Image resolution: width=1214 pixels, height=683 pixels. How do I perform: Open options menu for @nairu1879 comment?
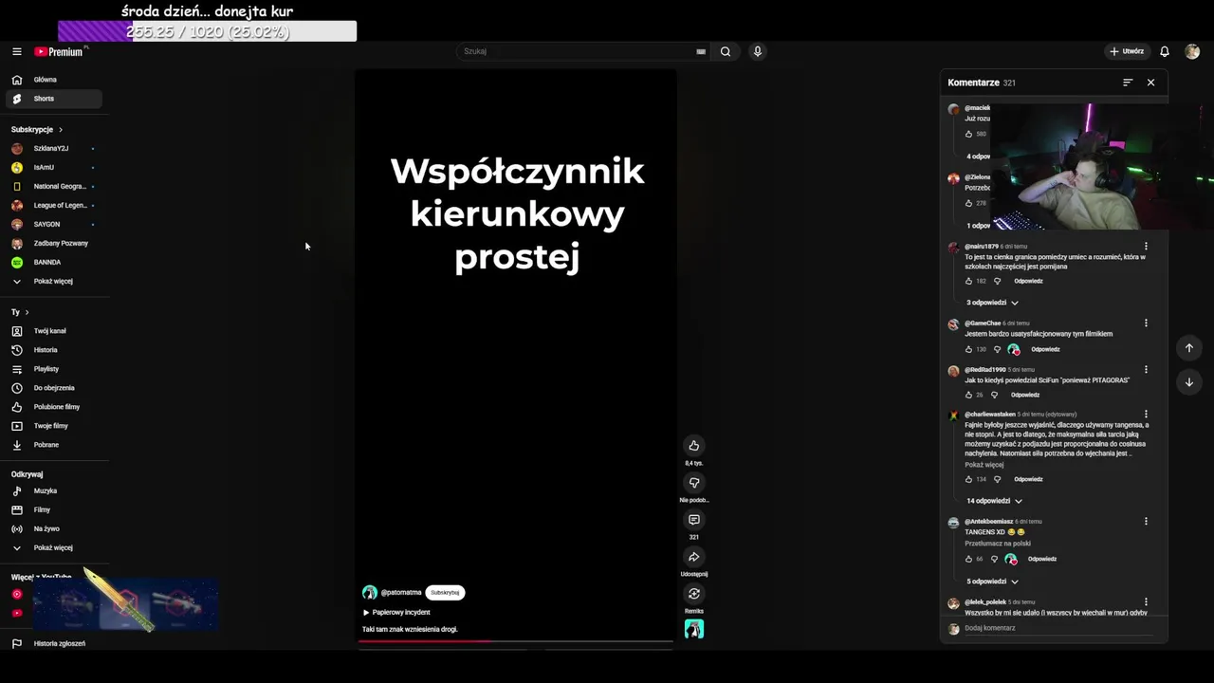[x=1146, y=247]
